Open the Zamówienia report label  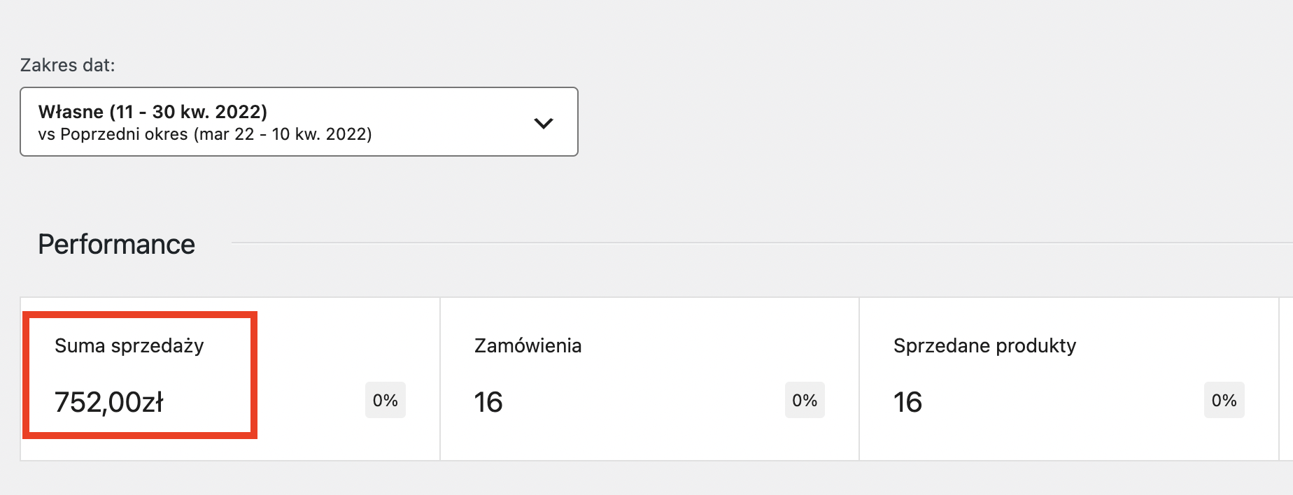tap(528, 345)
